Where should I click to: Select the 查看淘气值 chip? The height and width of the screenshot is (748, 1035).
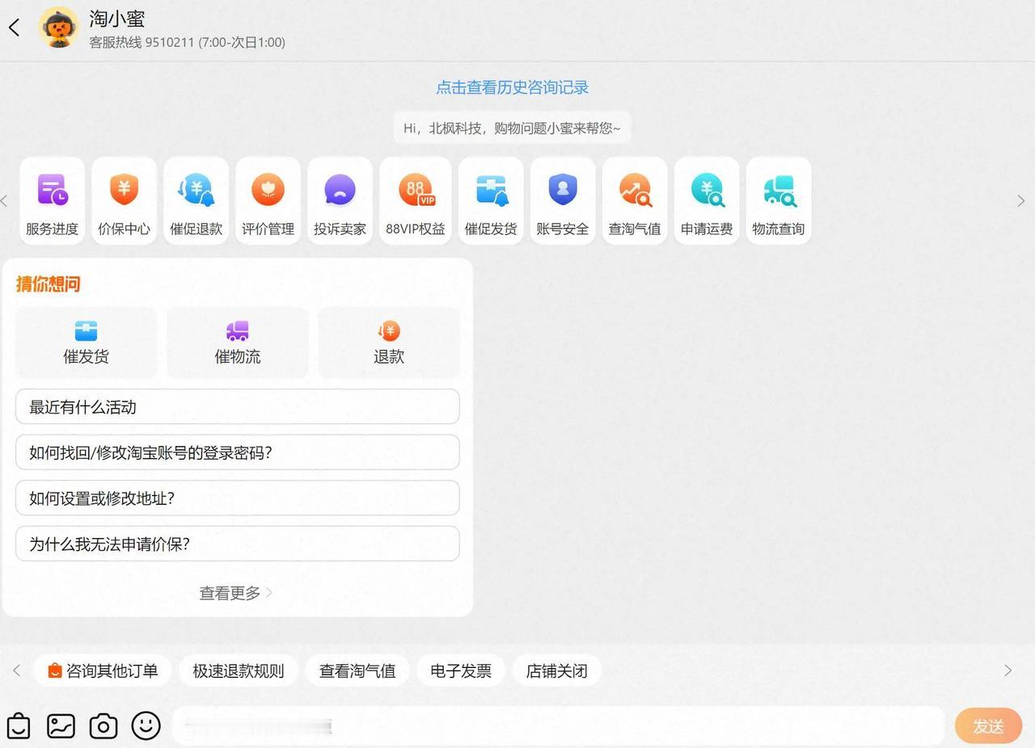coord(357,670)
